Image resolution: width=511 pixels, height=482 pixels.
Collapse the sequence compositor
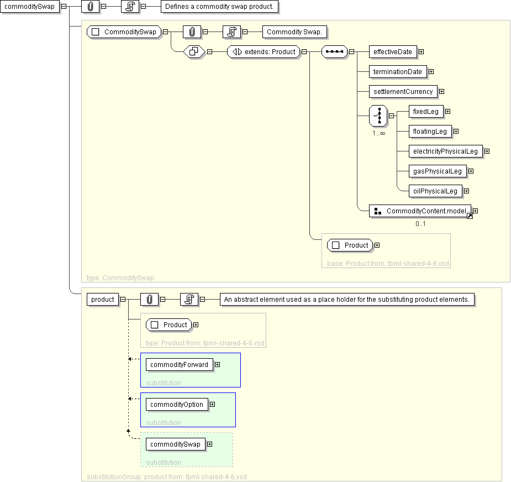pyautogui.click(x=352, y=52)
